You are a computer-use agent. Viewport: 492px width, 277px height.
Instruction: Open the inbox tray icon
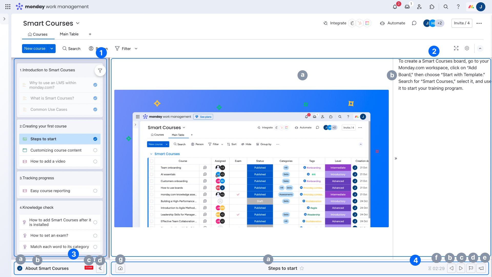pyautogui.click(x=407, y=7)
